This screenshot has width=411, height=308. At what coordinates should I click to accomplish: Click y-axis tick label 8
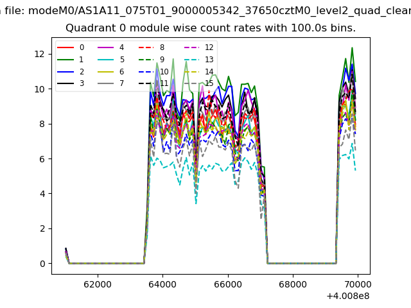pos(42,124)
